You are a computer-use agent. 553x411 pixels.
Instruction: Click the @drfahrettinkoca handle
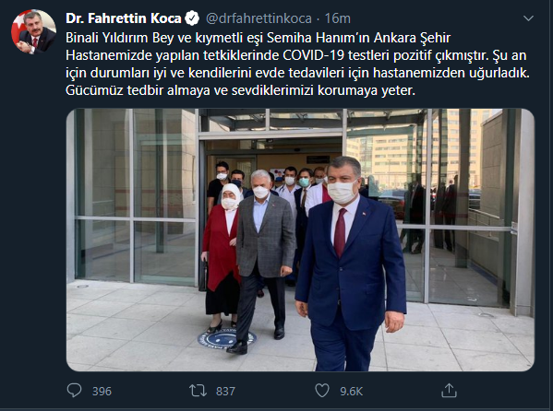coord(258,18)
